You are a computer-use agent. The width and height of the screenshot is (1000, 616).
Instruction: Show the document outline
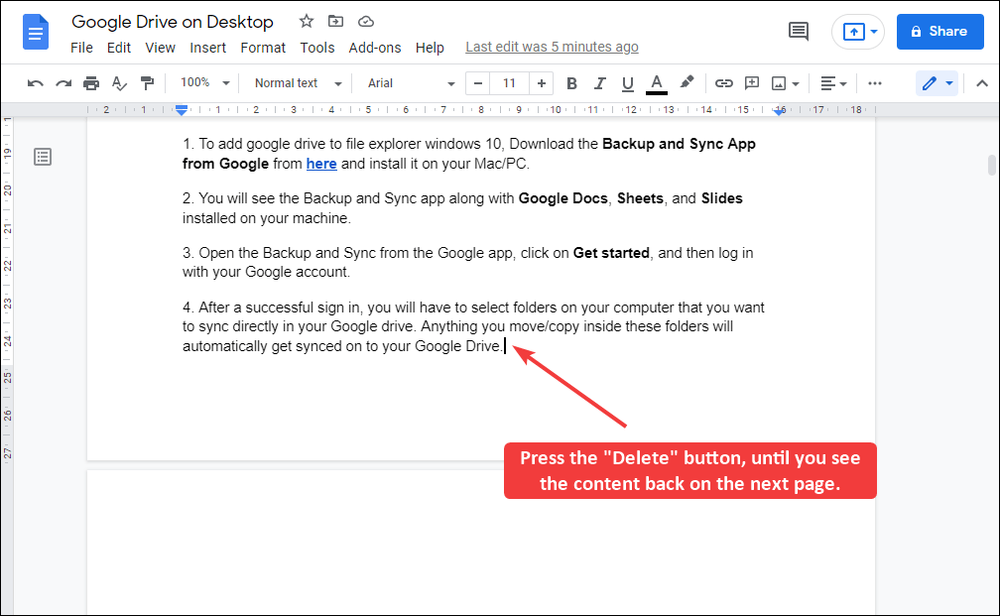[42, 156]
